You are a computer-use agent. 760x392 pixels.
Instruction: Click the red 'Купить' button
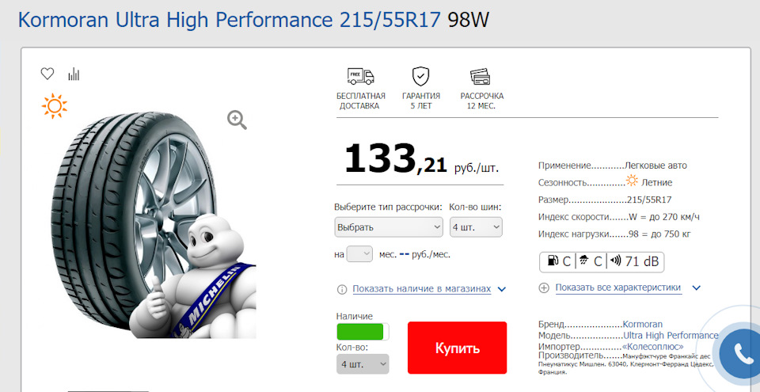pos(457,348)
